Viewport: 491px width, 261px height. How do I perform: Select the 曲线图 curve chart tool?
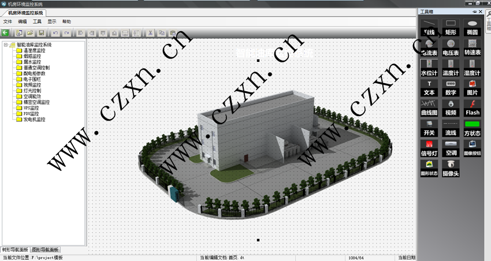pos(429,108)
